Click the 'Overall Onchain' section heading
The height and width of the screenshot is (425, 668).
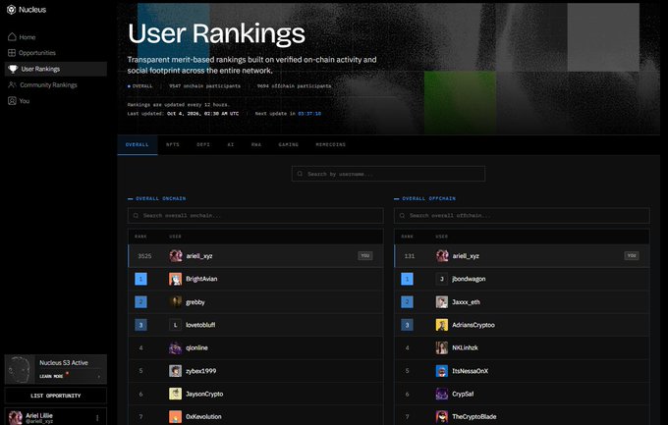[x=160, y=198]
